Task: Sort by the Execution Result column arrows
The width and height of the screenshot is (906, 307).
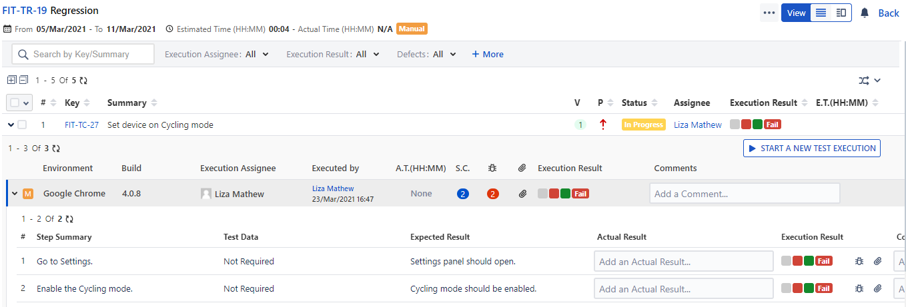Action: pyautogui.click(x=805, y=103)
